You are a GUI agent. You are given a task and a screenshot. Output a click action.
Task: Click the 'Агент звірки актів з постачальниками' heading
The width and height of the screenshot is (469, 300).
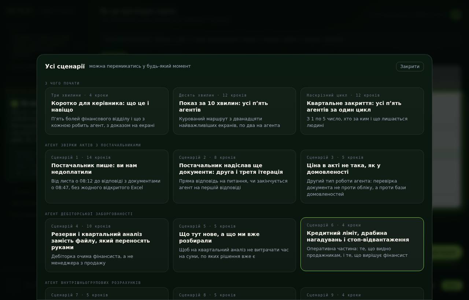(x=93, y=145)
